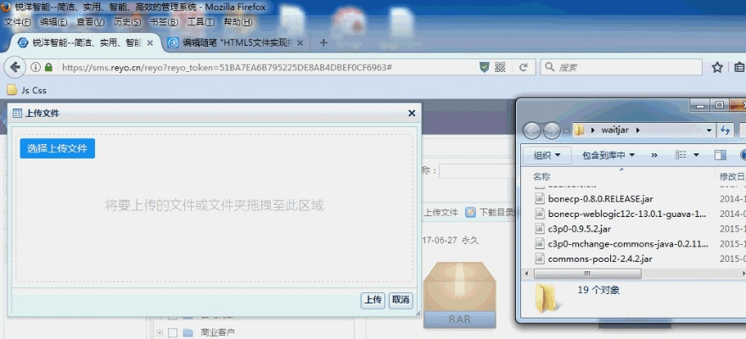The width and height of the screenshot is (746, 339).
Task: Click the table icon beside 上传文件 title
Action: tap(18, 113)
